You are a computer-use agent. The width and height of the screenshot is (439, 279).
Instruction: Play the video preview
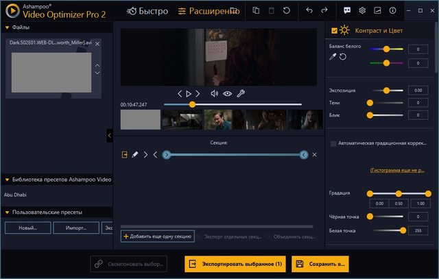[x=189, y=94]
